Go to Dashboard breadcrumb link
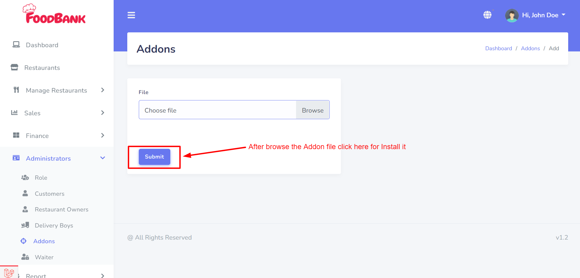 point(498,48)
